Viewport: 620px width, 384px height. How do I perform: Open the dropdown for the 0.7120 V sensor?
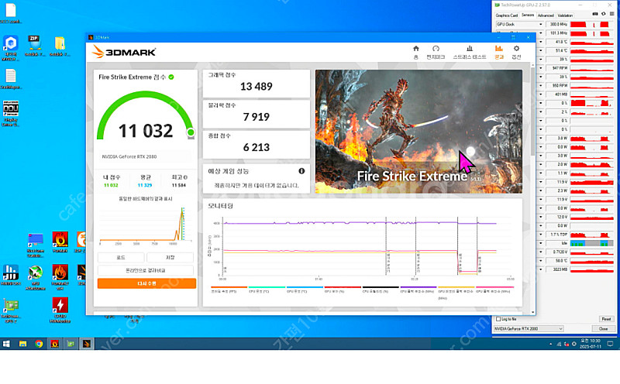coord(540,252)
